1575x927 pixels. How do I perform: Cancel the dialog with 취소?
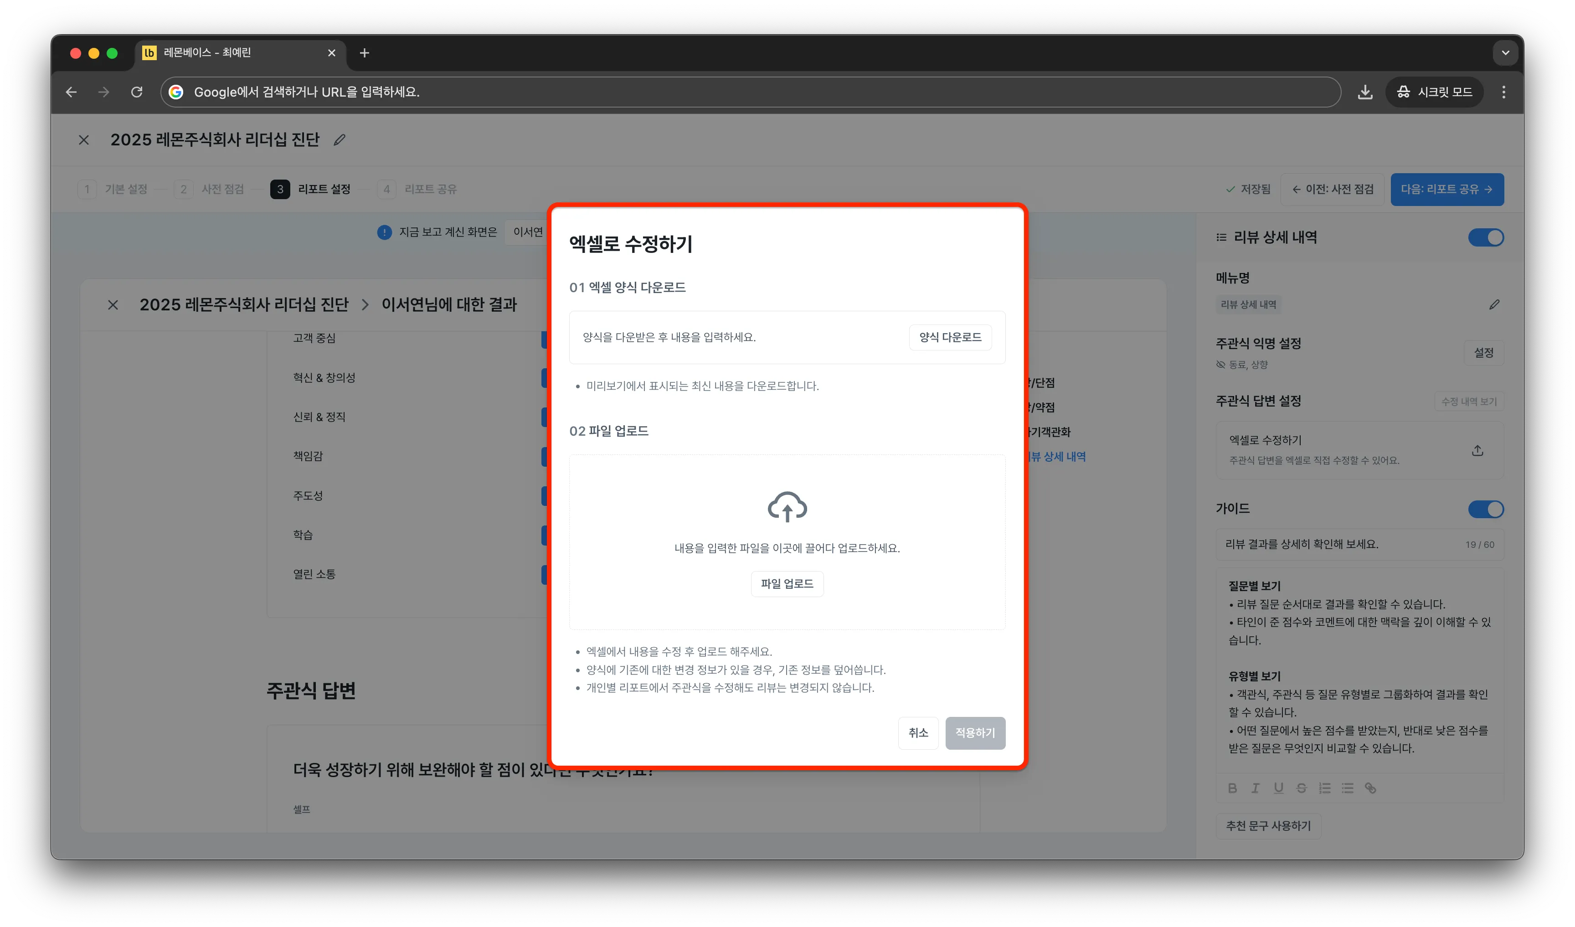pos(918,732)
